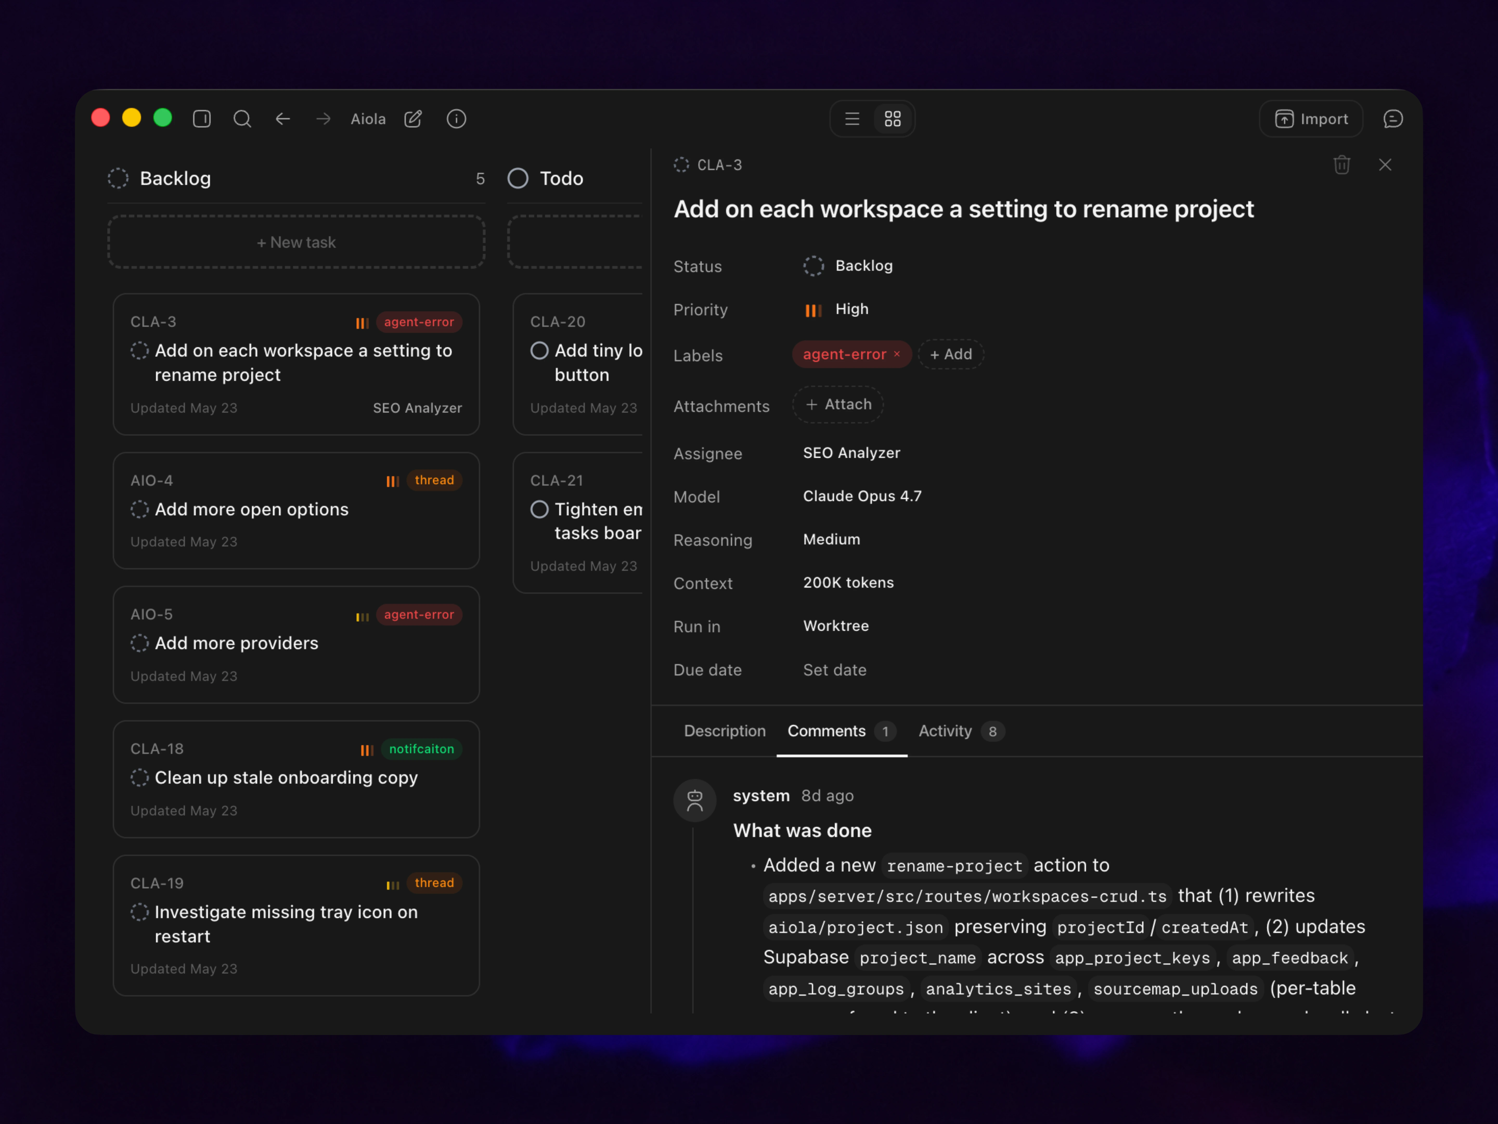Remove the agent-error label via x
This screenshot has height=1124, width=1498.
[x=897, y=354]
